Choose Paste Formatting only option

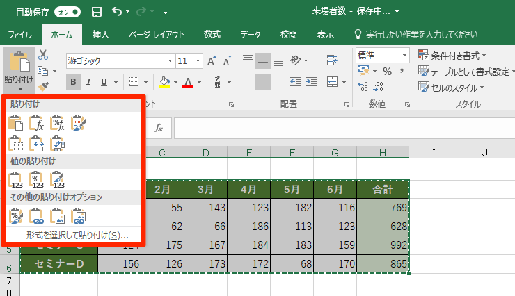(x=16, y=216)
